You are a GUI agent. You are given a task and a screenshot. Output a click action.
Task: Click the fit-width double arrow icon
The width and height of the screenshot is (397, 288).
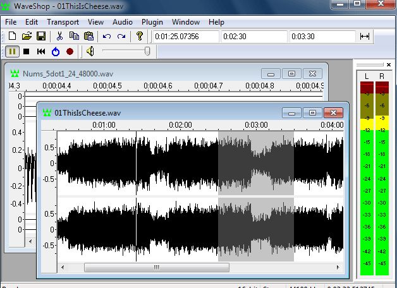pyautogui.click(x=365, y=37)
